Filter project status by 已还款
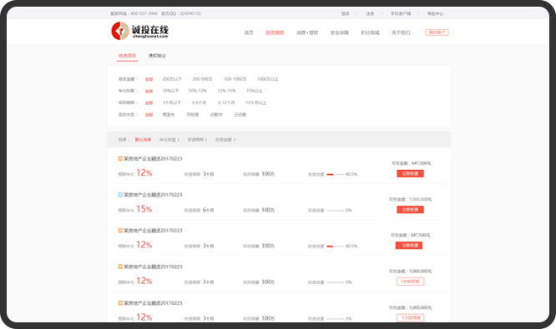 [x=240, y=115]
